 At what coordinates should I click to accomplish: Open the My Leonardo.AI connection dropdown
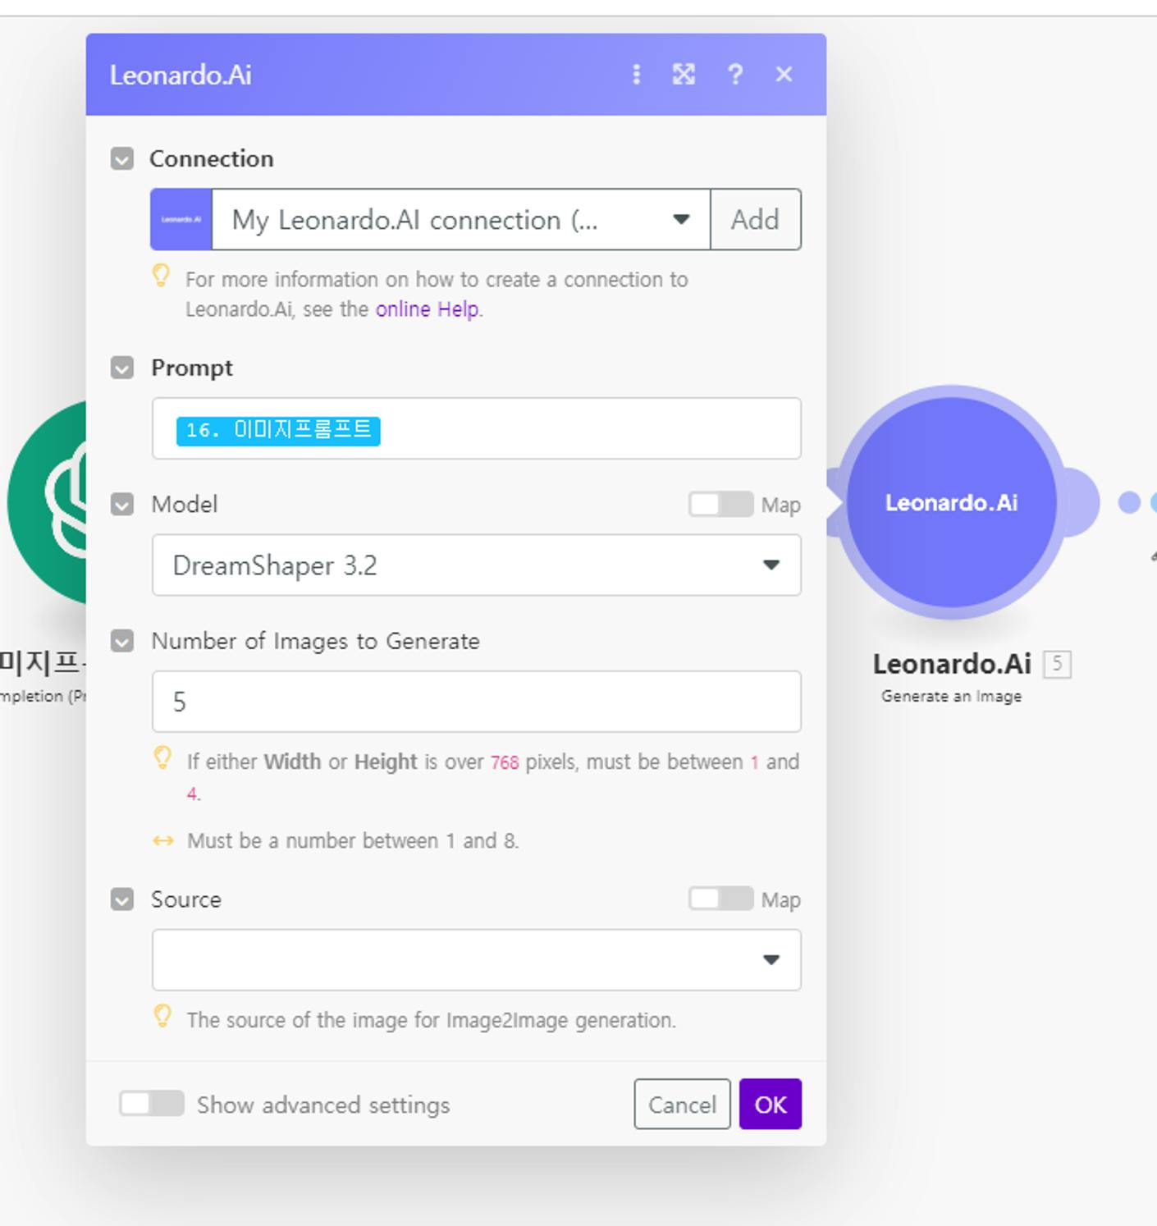461,220
